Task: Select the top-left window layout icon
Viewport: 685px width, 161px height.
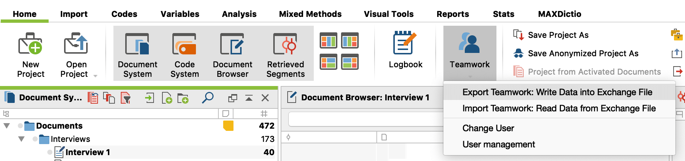Action: 328,40
